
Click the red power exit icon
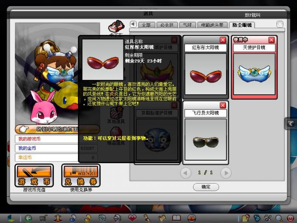click(x=290, y=218)
